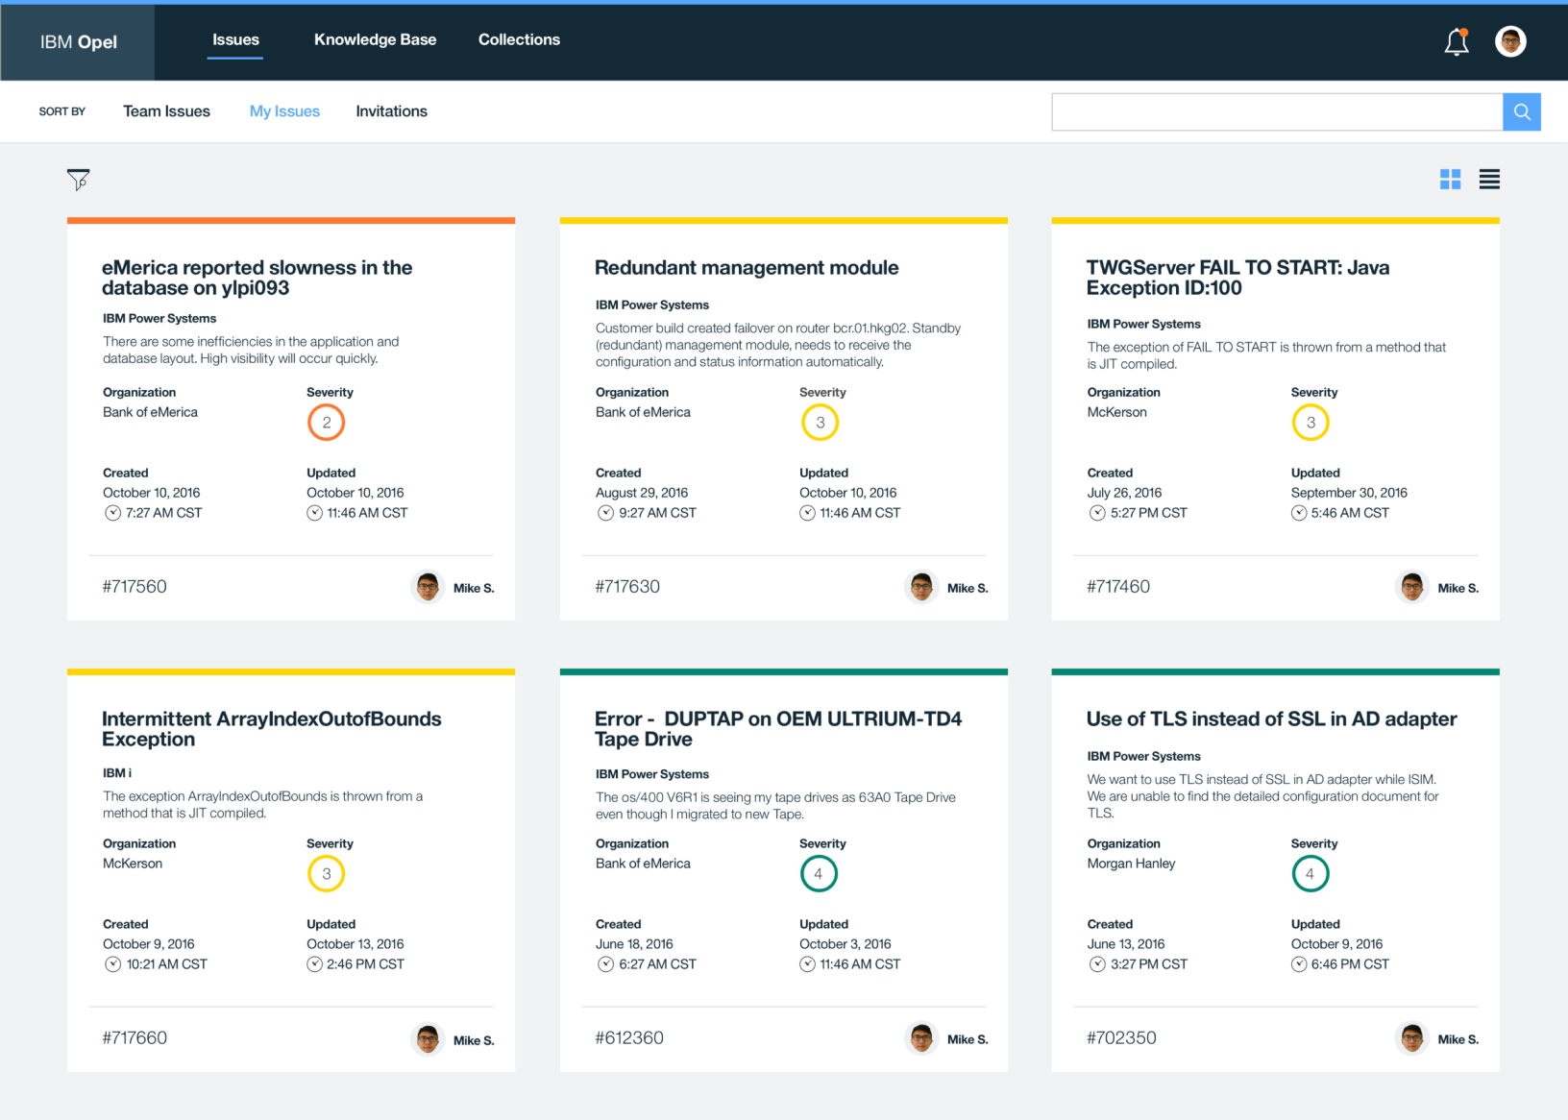Switch to grid card view

click(1450, 180)
